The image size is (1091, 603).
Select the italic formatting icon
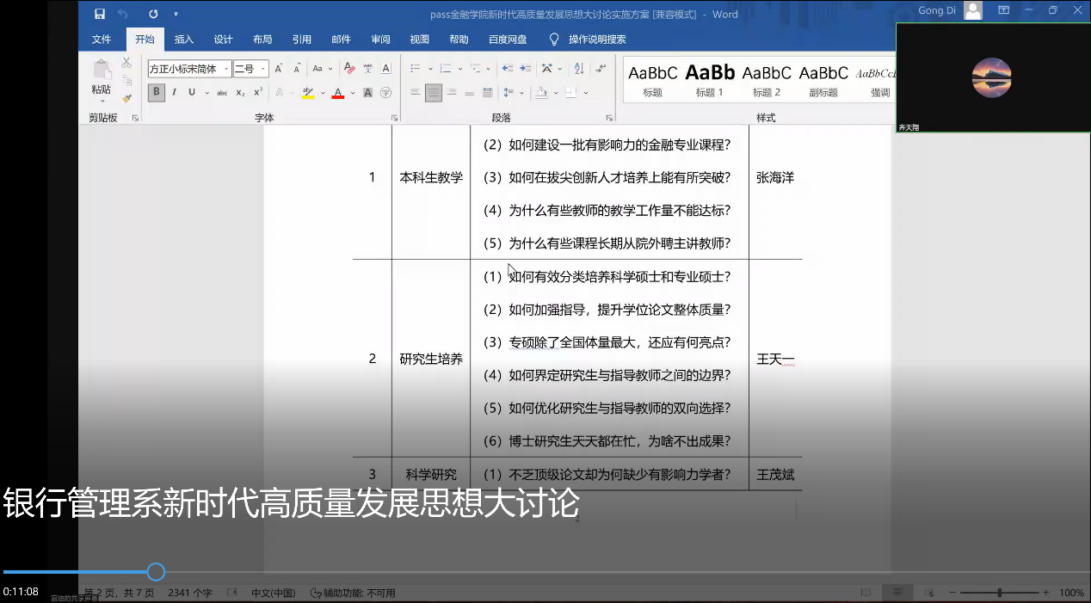(175, 92)
